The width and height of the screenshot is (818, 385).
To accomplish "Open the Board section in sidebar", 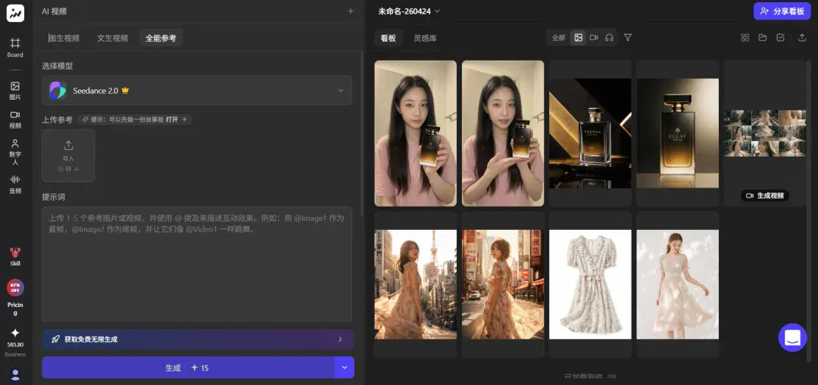I will [x=15, y=47].
